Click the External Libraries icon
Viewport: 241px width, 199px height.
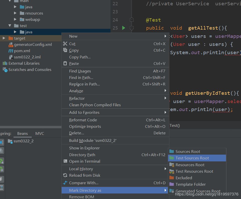(x=5, y=63)
